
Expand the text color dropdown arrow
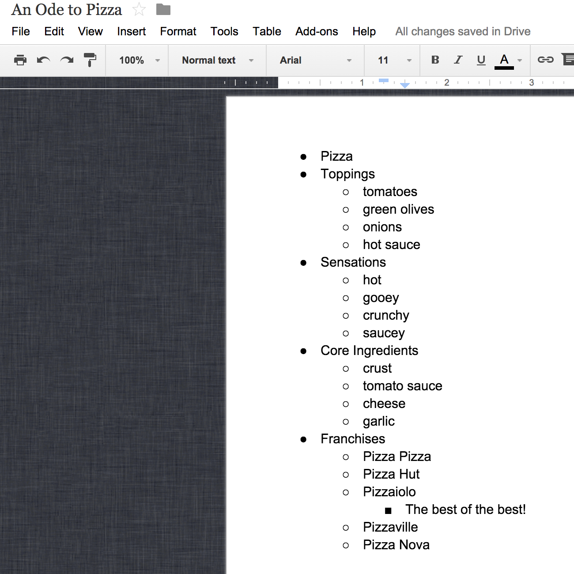520,60
